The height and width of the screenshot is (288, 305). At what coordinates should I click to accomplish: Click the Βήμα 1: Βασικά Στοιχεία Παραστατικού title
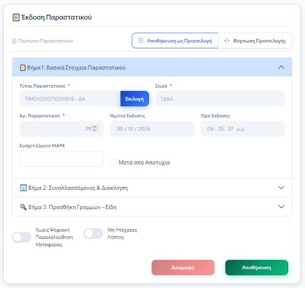click(x=76, y=67)
